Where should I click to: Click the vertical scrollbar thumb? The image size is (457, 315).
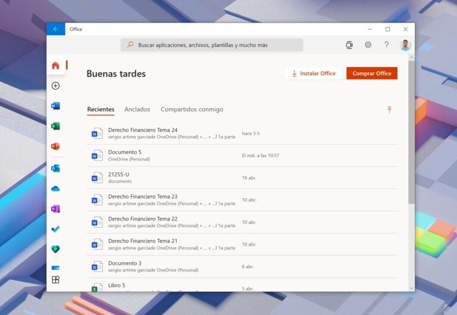point(411,133)
